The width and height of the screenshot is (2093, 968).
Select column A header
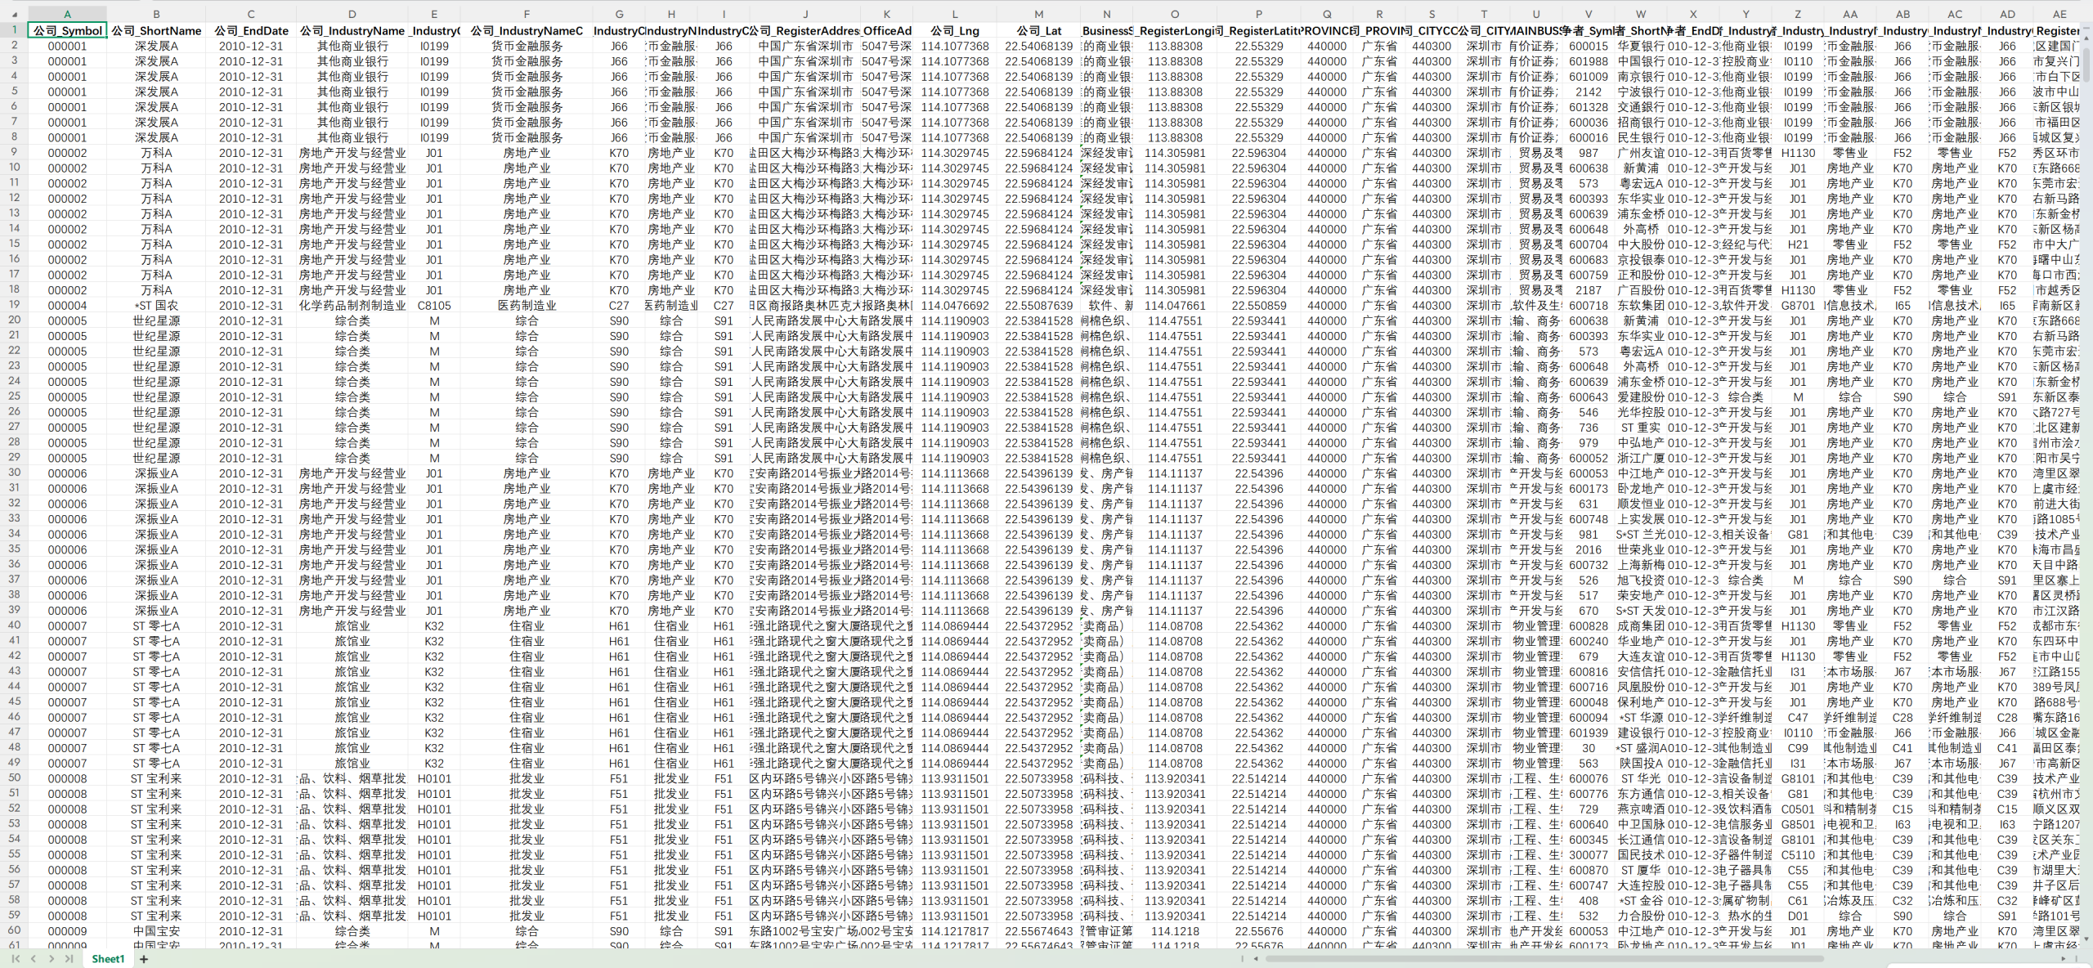pos(67,14)
